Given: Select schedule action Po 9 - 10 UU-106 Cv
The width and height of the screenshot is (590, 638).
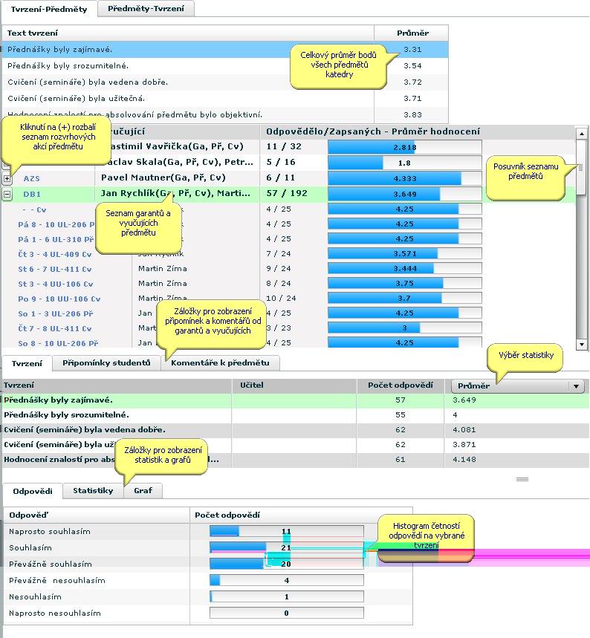Looking at the screenshot, I should (59, 299).
